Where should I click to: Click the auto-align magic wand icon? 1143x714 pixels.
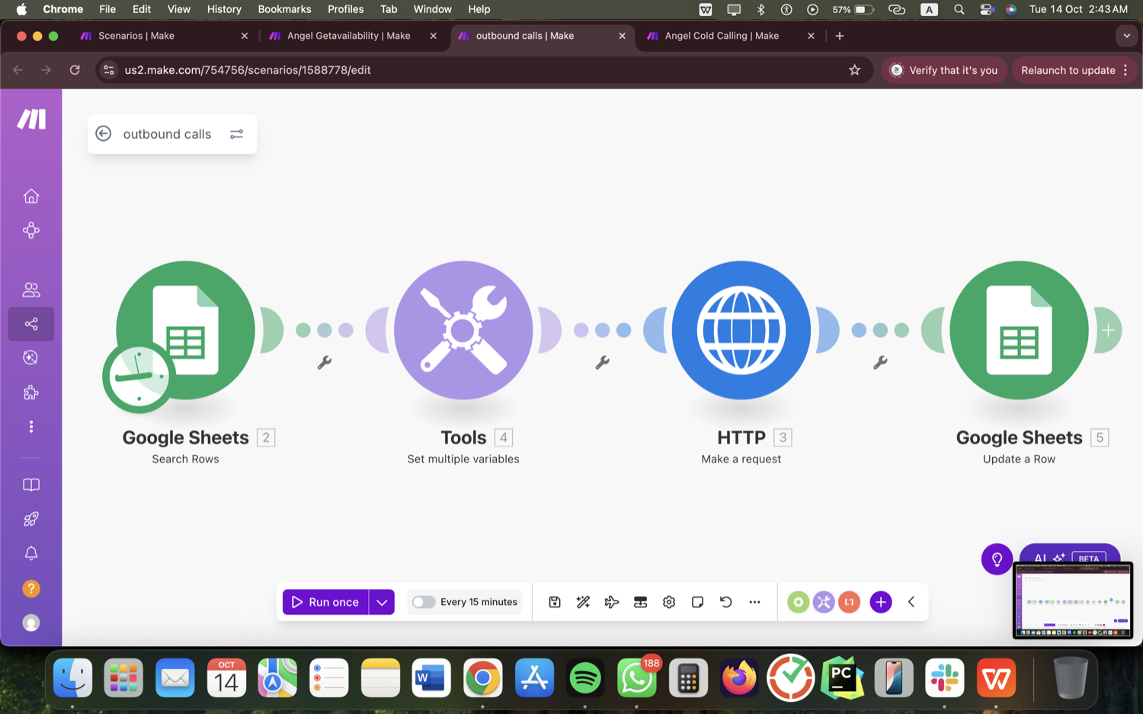583,602
